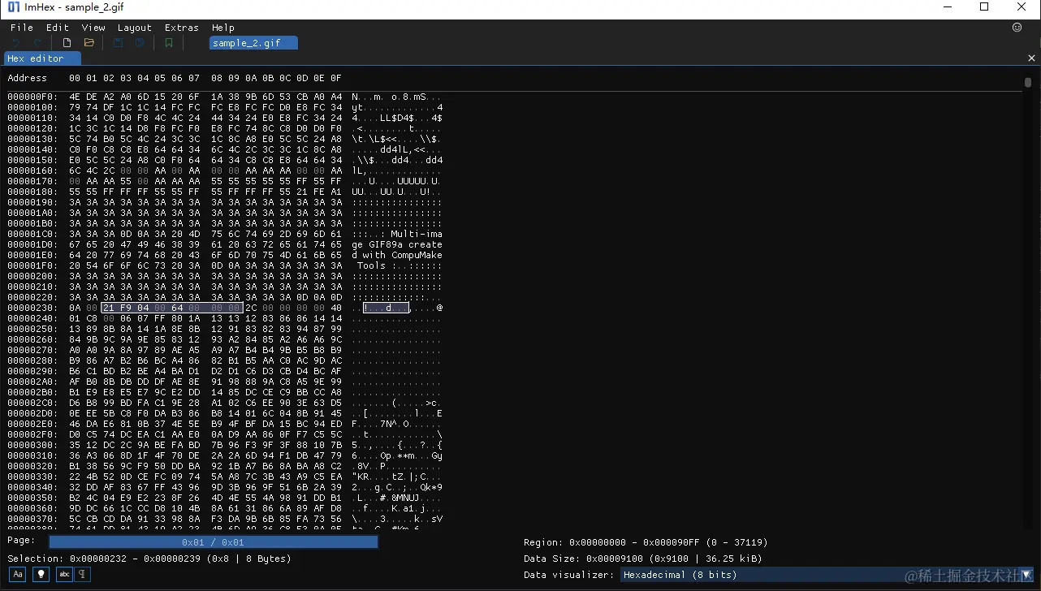Viewport: 1041px width, 591px height.
Task: Maximize the ImHex window
Action: 984,7
